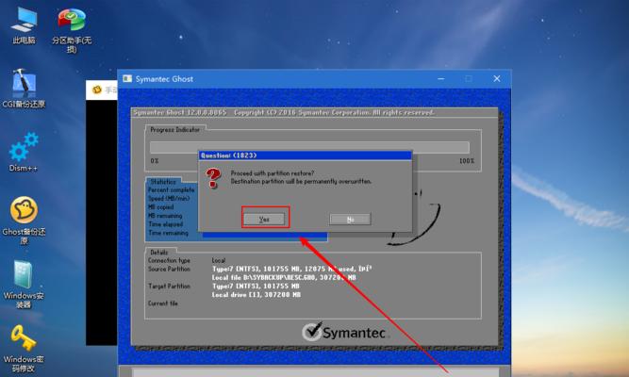Close the Symantec Ghost window

click(497, 78)
